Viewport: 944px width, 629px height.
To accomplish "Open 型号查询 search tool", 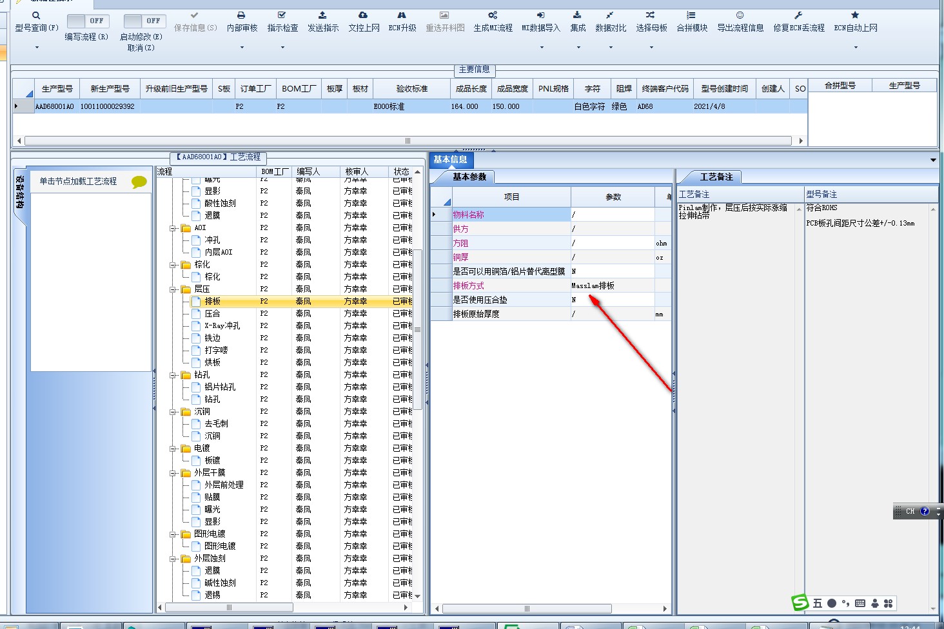I will point(36,21).
